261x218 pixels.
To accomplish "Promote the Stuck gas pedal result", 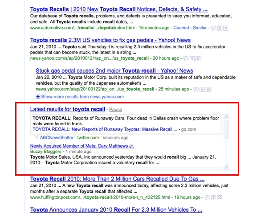I will [202, 89].
